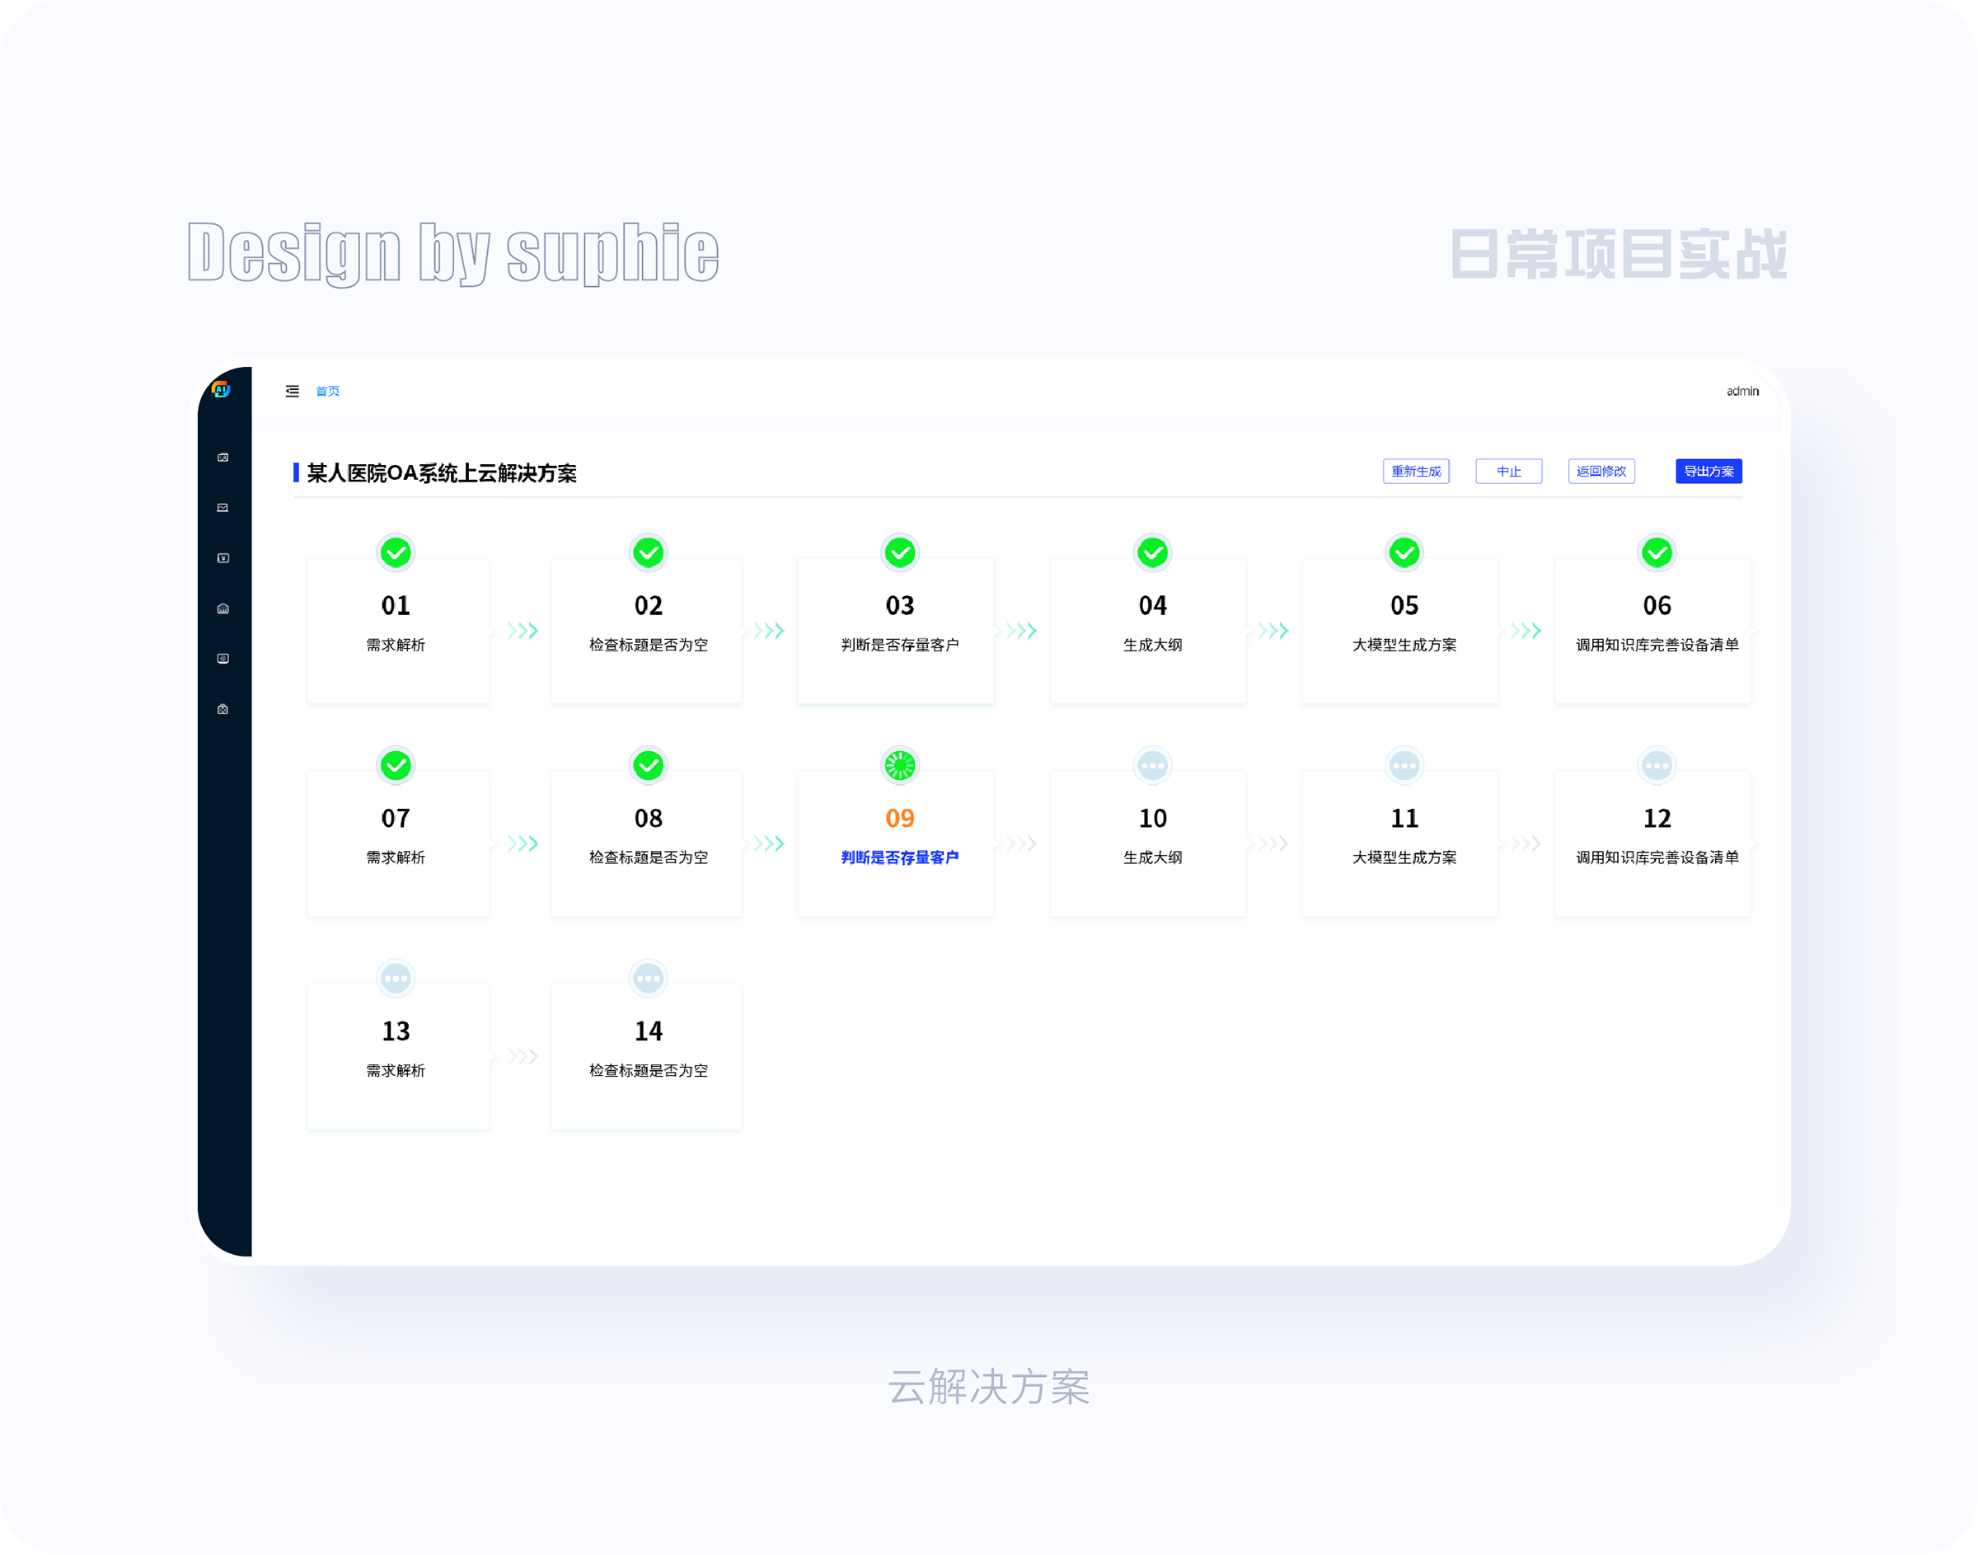
Task: Click the green checkmark above step 04
Action: pyautogui.click(x=1153, y=552)
